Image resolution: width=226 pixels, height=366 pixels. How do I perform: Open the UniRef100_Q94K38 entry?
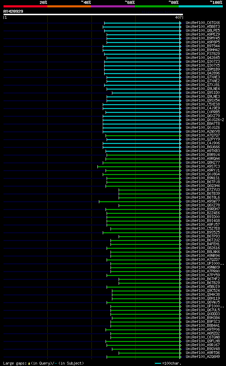(203, 294)
